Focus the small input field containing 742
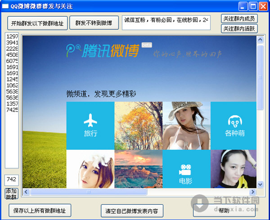The width and height of the screenshot is (270, 220). (x=12, y=180)
